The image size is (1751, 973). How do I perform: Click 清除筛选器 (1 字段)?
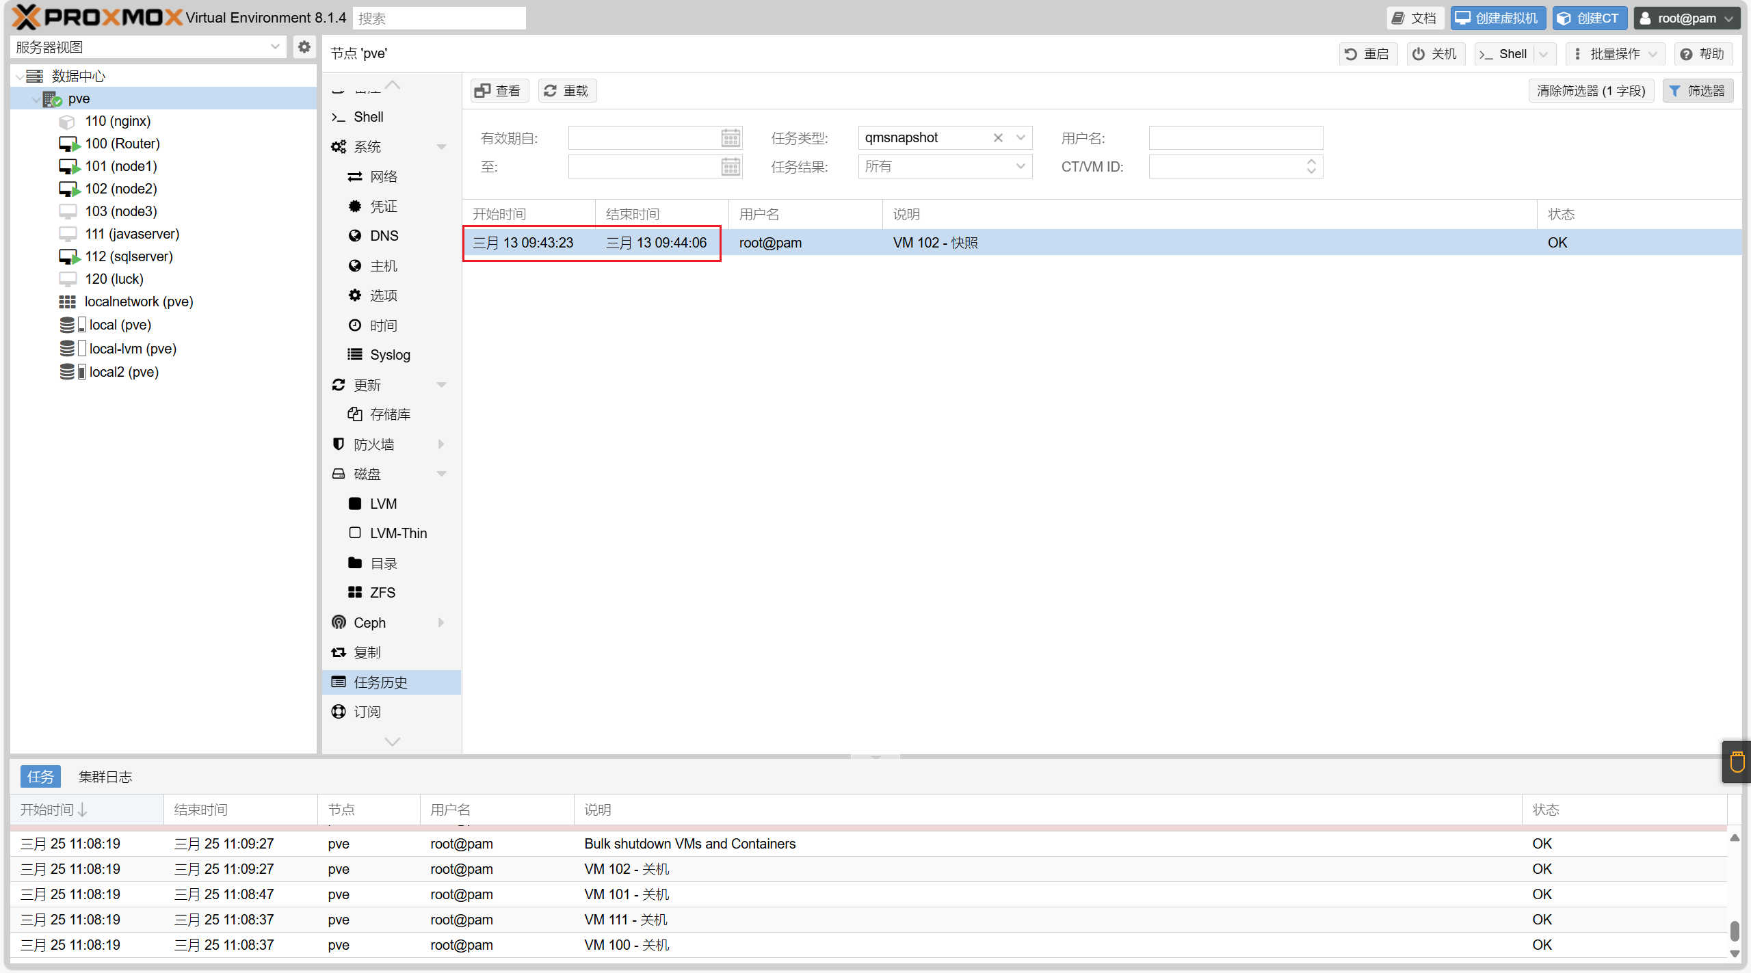1591,91
